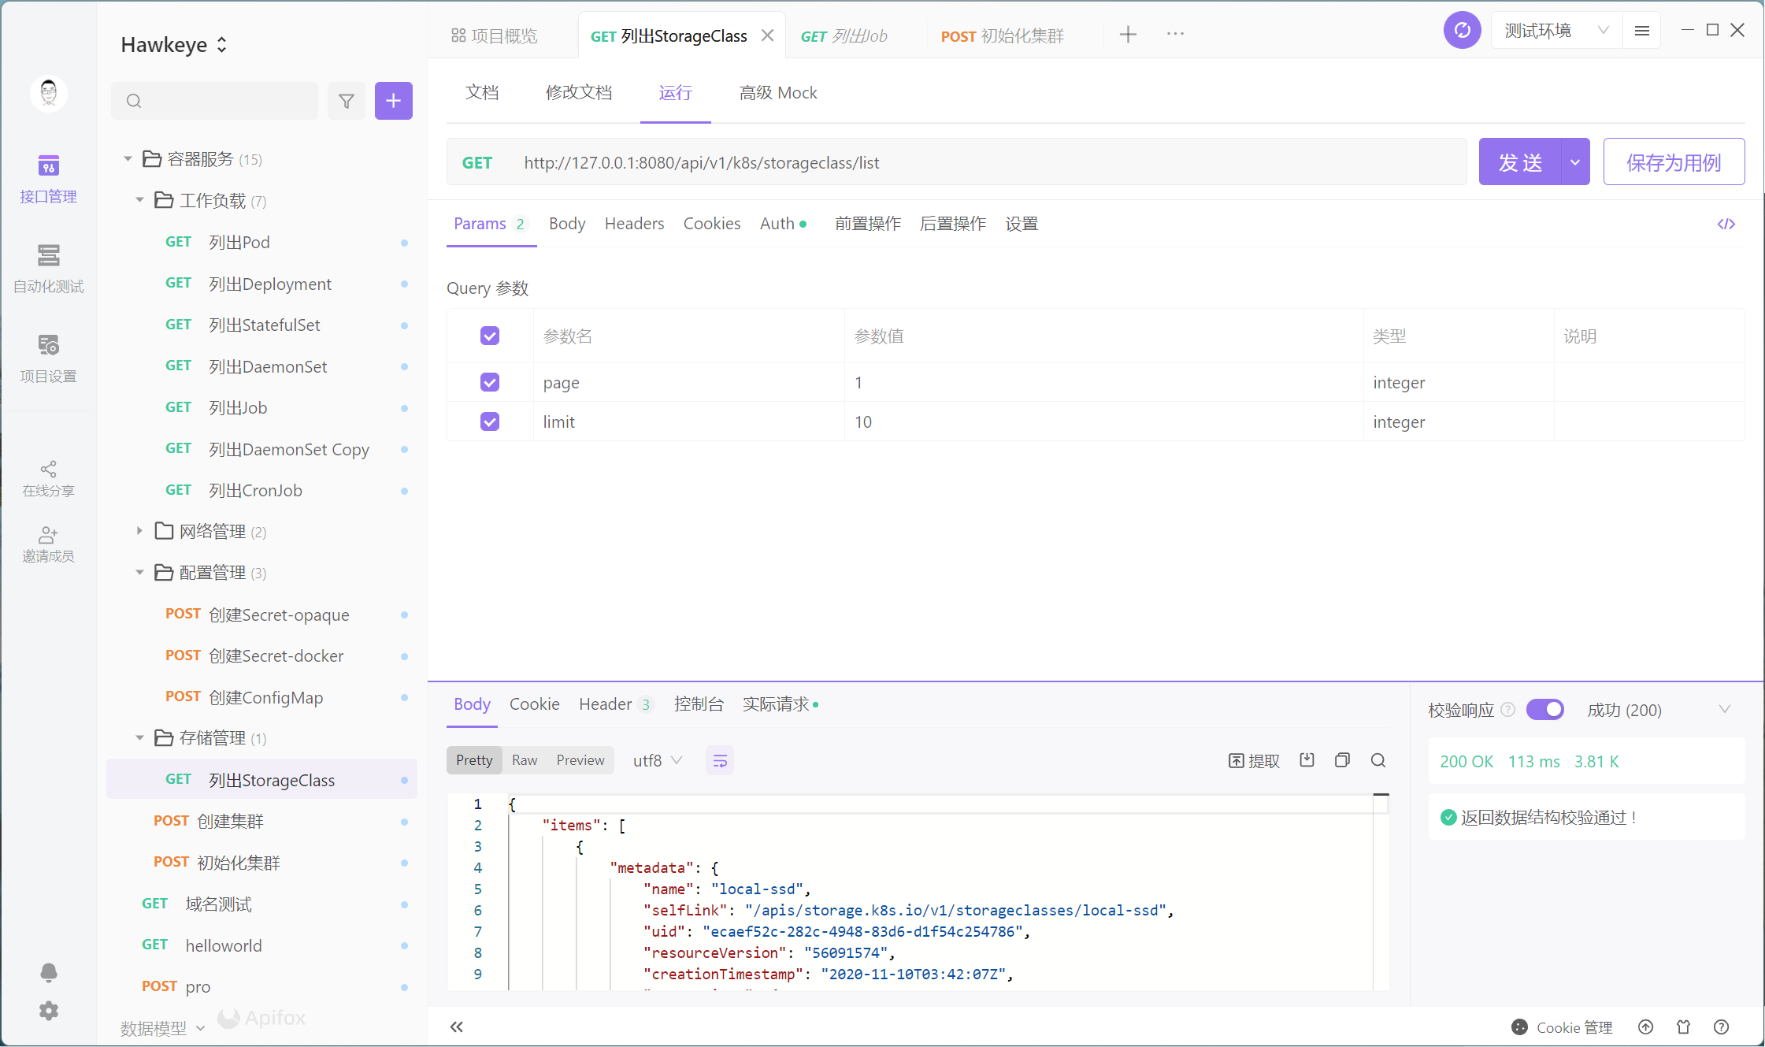The width and height of the screenshot is (1765, 1047).
Task: Open the 前置操作 tab
Action: (868, 224)
